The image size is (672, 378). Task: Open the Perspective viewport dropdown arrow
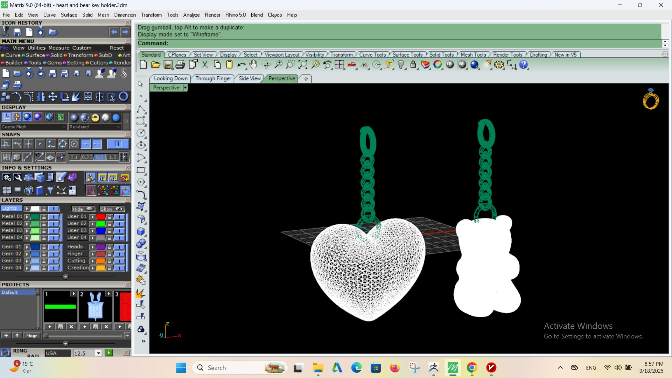185,88
